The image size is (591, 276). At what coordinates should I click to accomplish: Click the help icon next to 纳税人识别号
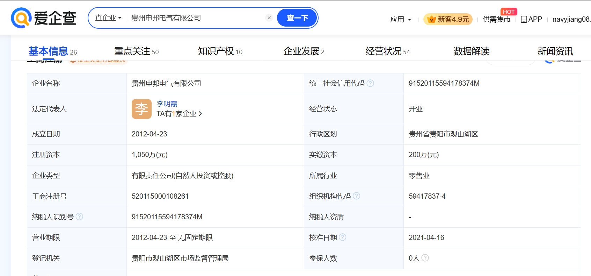click(80, 217)
